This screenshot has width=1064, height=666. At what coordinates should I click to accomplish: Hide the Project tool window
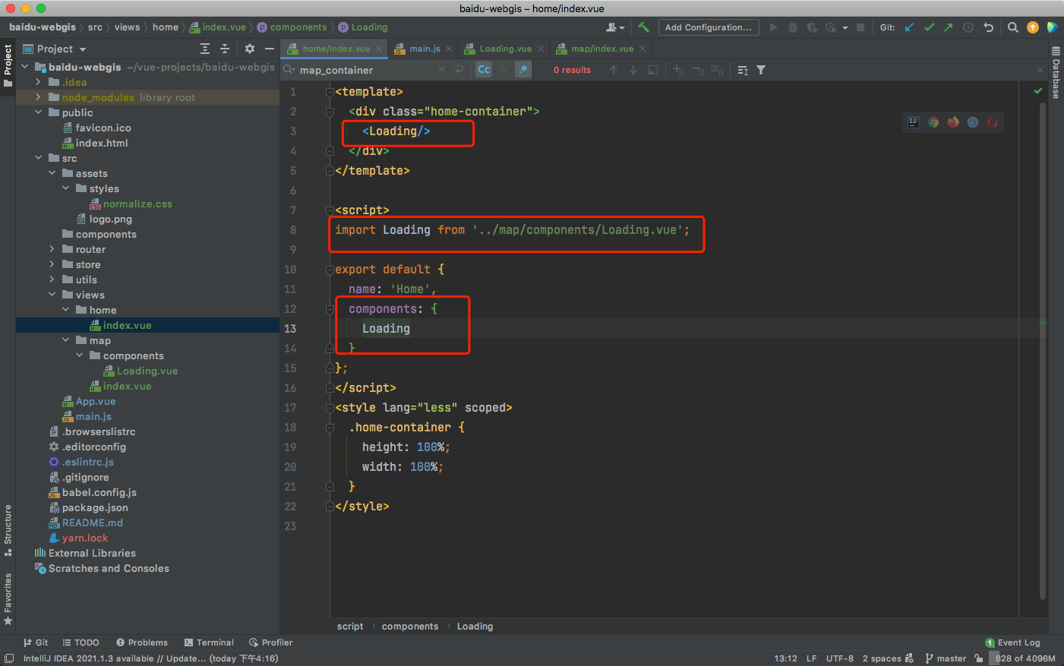(x=269, y=49)
